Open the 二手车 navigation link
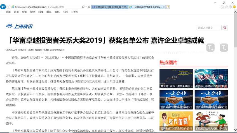This screenshot has width=237, height=133. click(x=75, y=12)
